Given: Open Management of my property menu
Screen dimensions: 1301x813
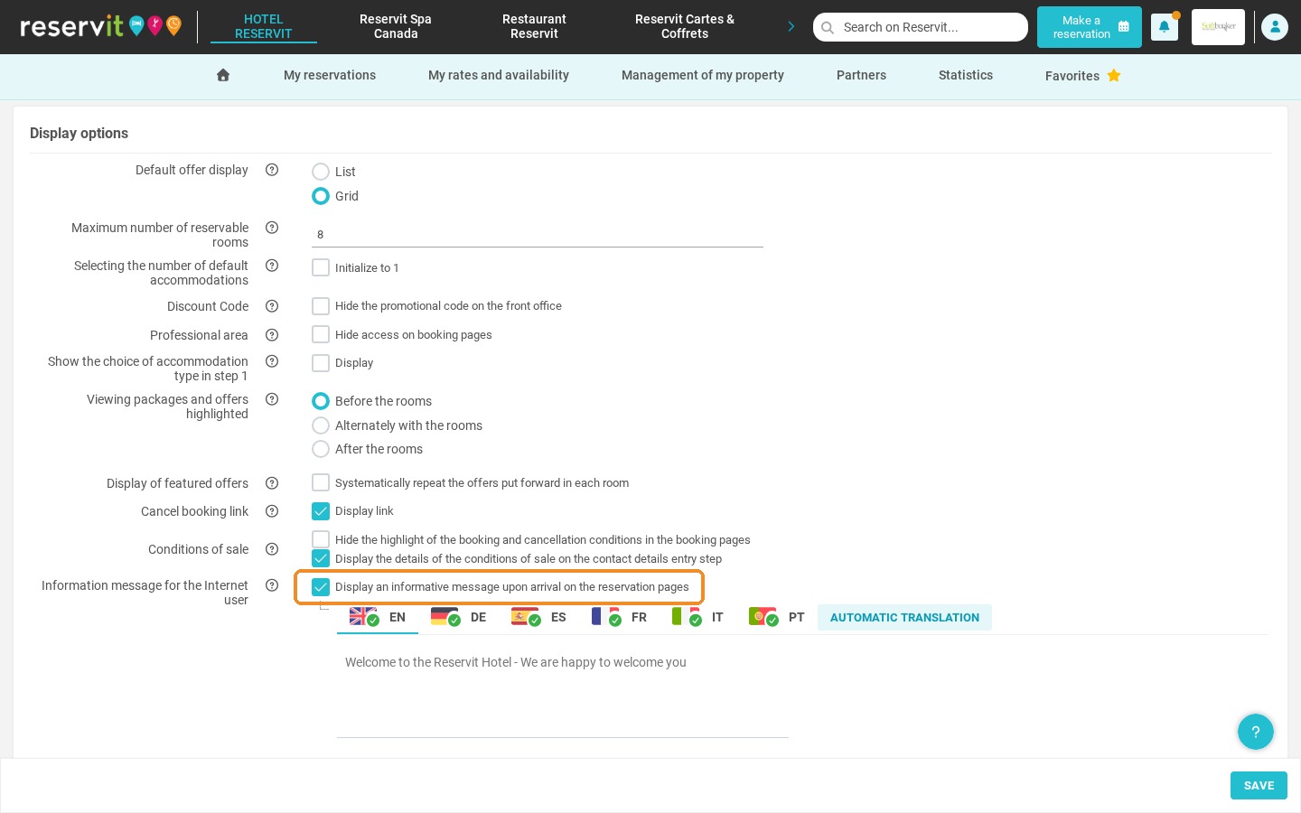Looking at the screenshot, I should (703, 75).
